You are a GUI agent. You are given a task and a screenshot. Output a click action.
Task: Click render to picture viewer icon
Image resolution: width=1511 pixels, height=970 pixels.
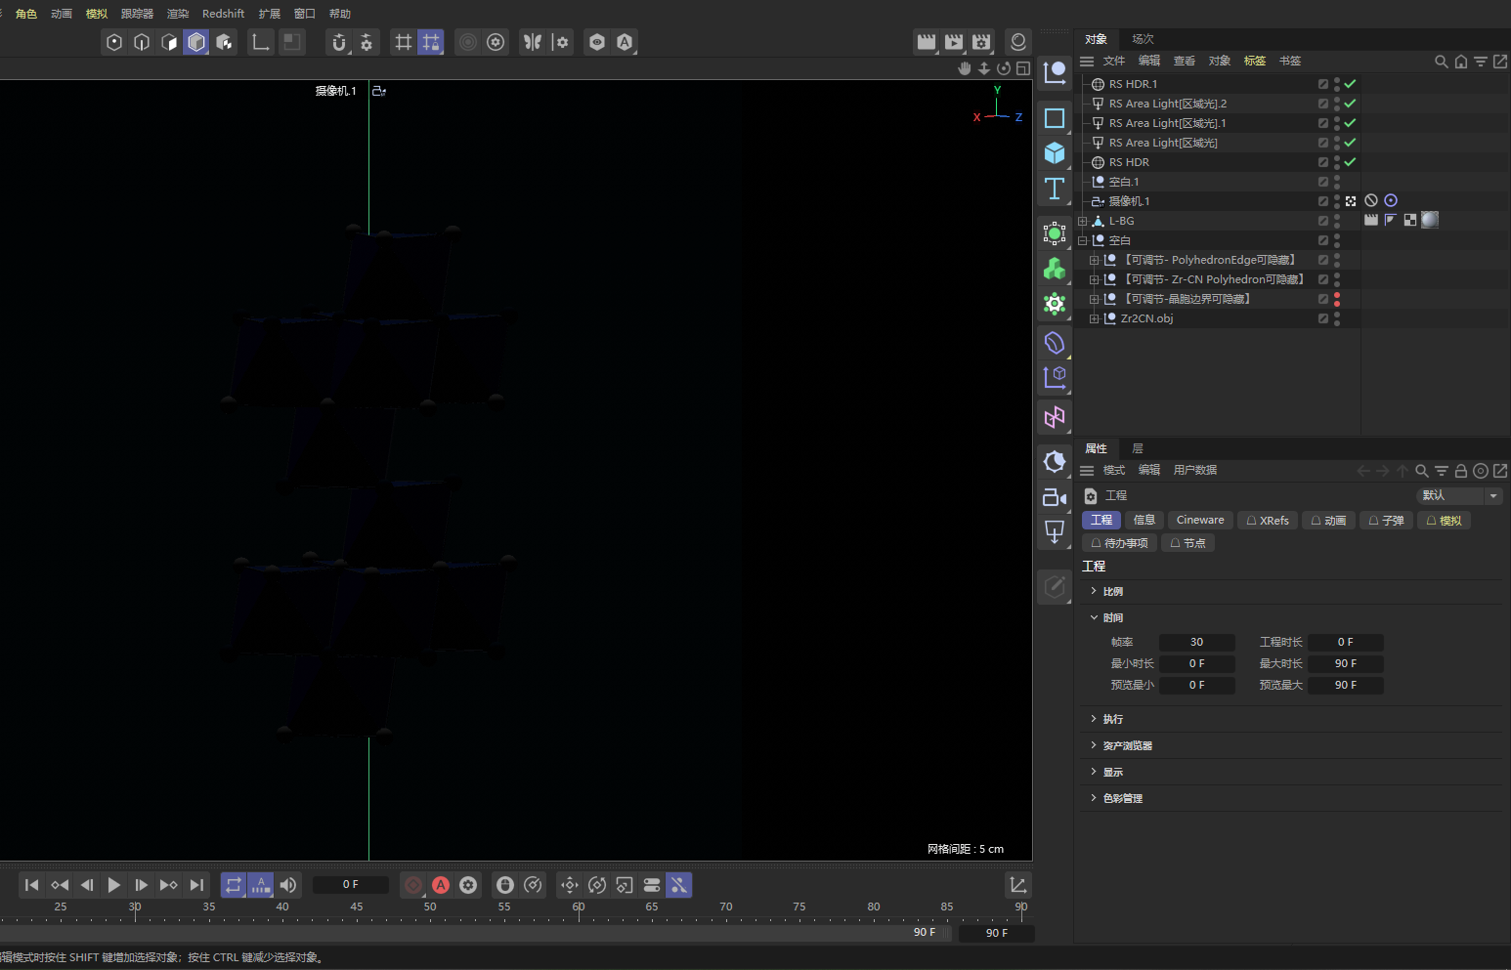click(954, 42)
